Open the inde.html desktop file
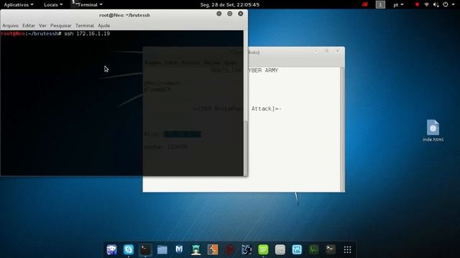460x258 pixels. 433,130
